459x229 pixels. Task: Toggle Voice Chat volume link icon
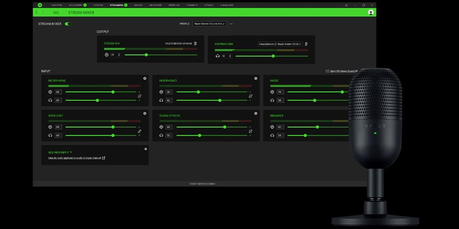[x=139, y=131]
